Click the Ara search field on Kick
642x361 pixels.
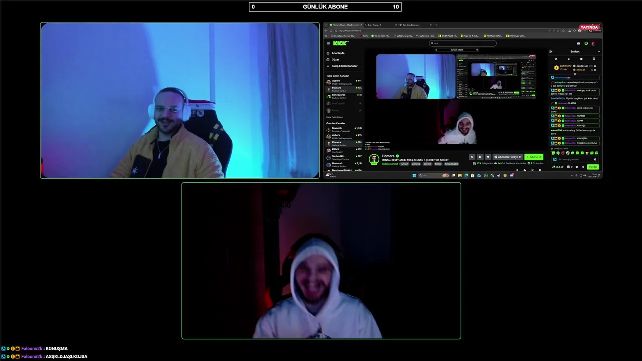[x=463, y=43]
